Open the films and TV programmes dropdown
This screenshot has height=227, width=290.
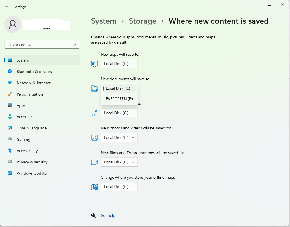pyautogui.click(x=119, y=162)
